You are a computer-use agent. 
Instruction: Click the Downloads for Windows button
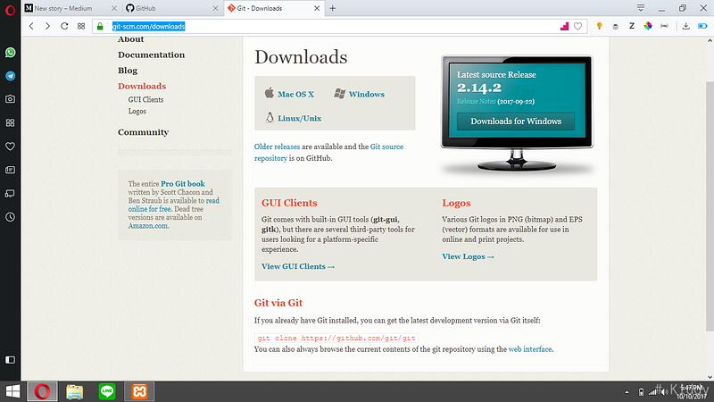pyautogui.click(x=516, y=121)
